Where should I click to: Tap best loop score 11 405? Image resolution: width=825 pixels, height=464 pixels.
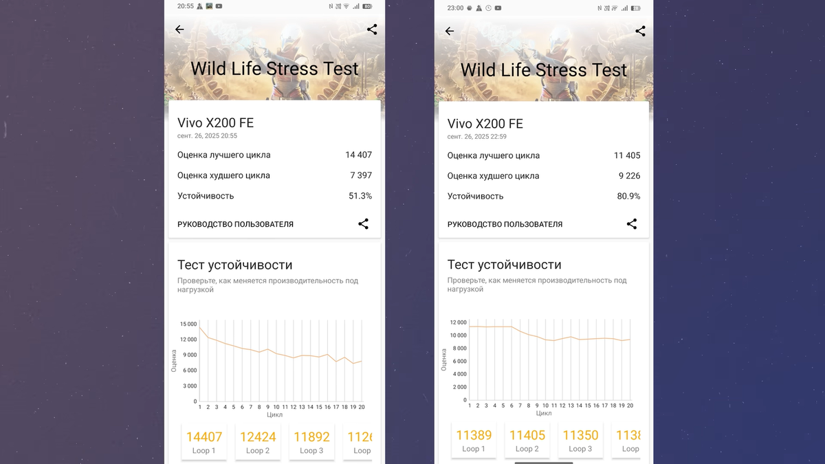627,155
